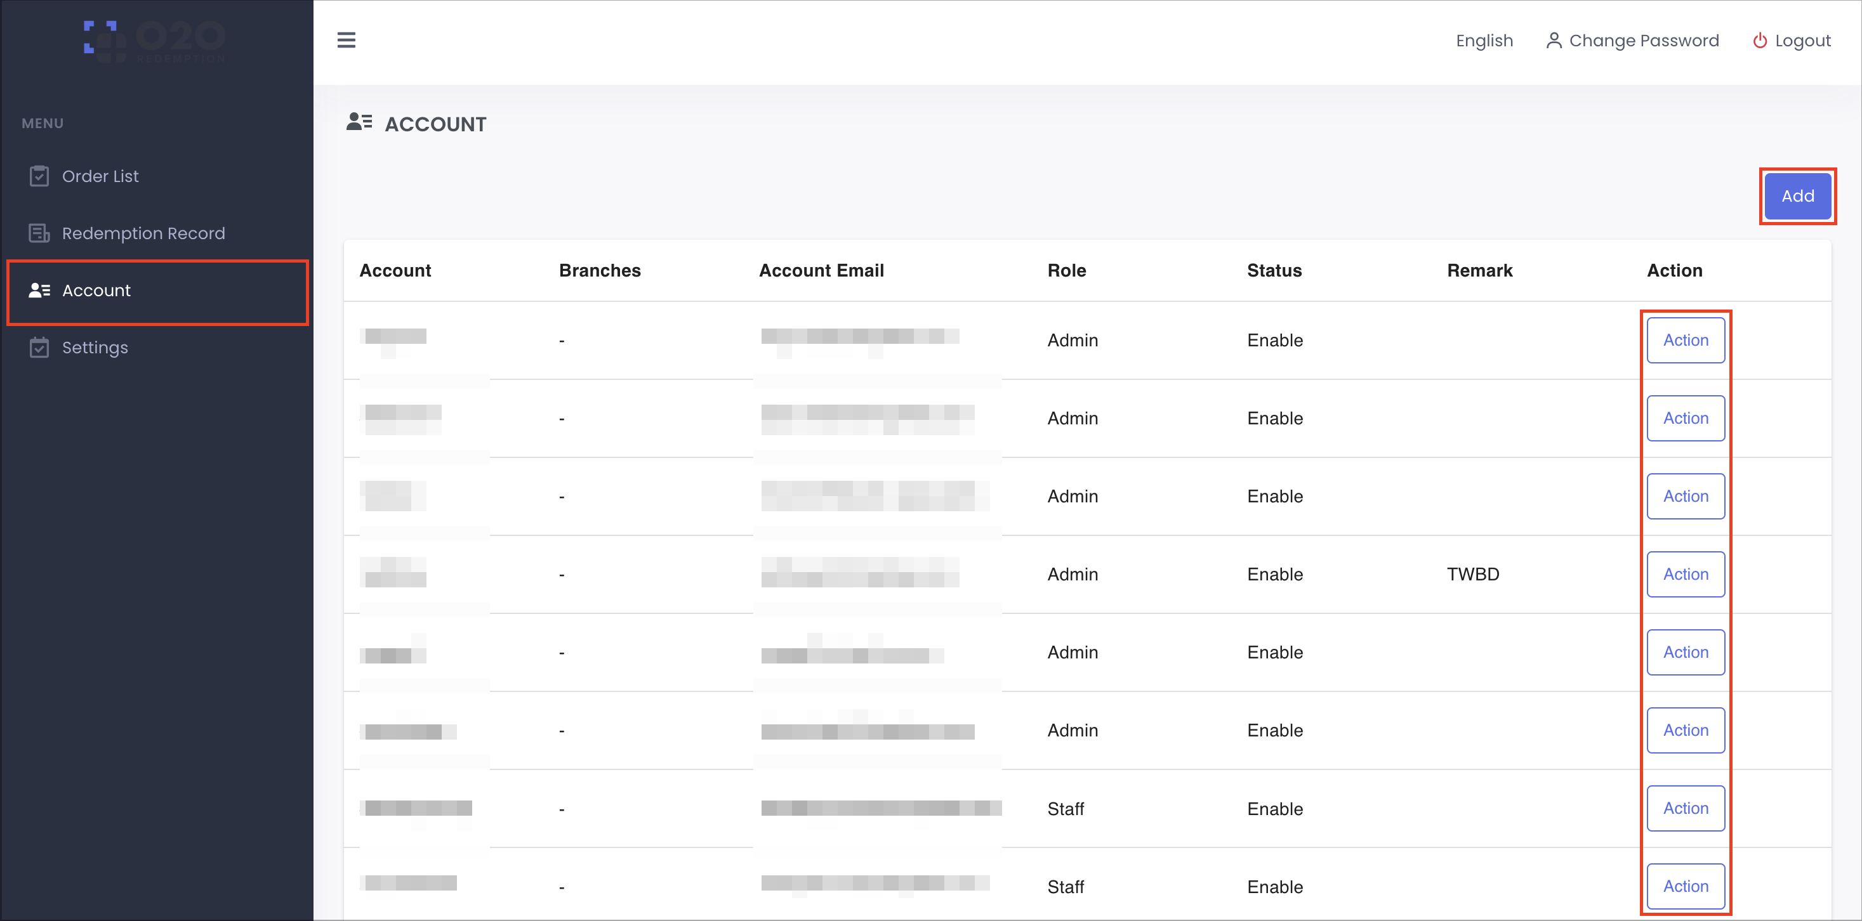Click the Redemption Record icon in sidebar
This screenshot has height=921, width=1862.
click(39, 233)
